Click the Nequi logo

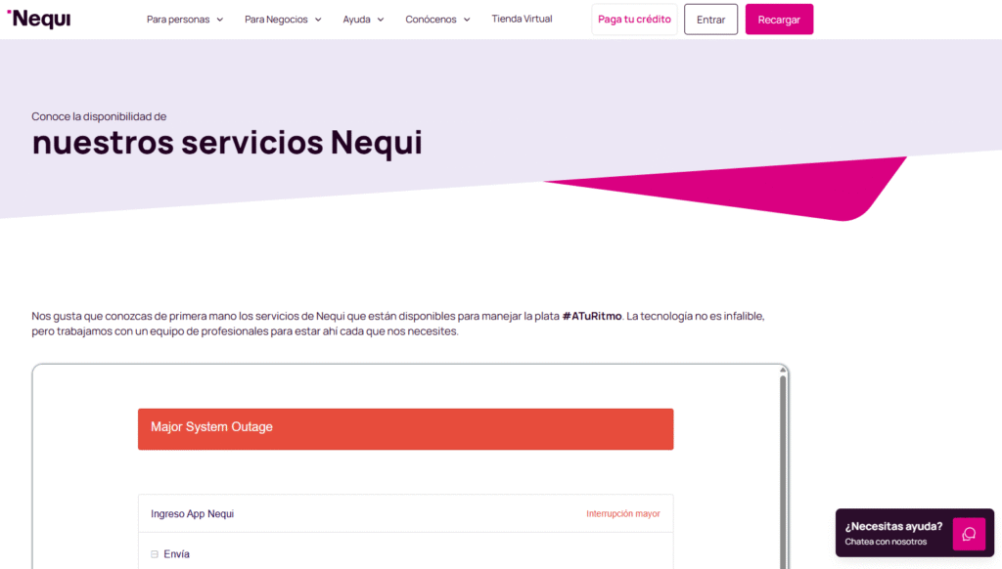click(x=39, y=19)
